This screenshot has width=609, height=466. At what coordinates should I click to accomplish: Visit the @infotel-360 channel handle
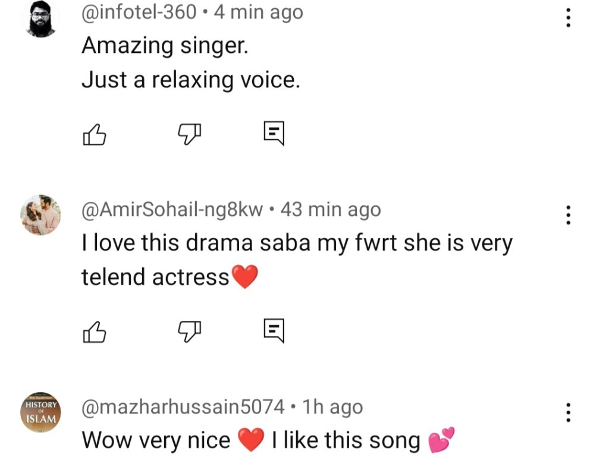tap(139, 12)
